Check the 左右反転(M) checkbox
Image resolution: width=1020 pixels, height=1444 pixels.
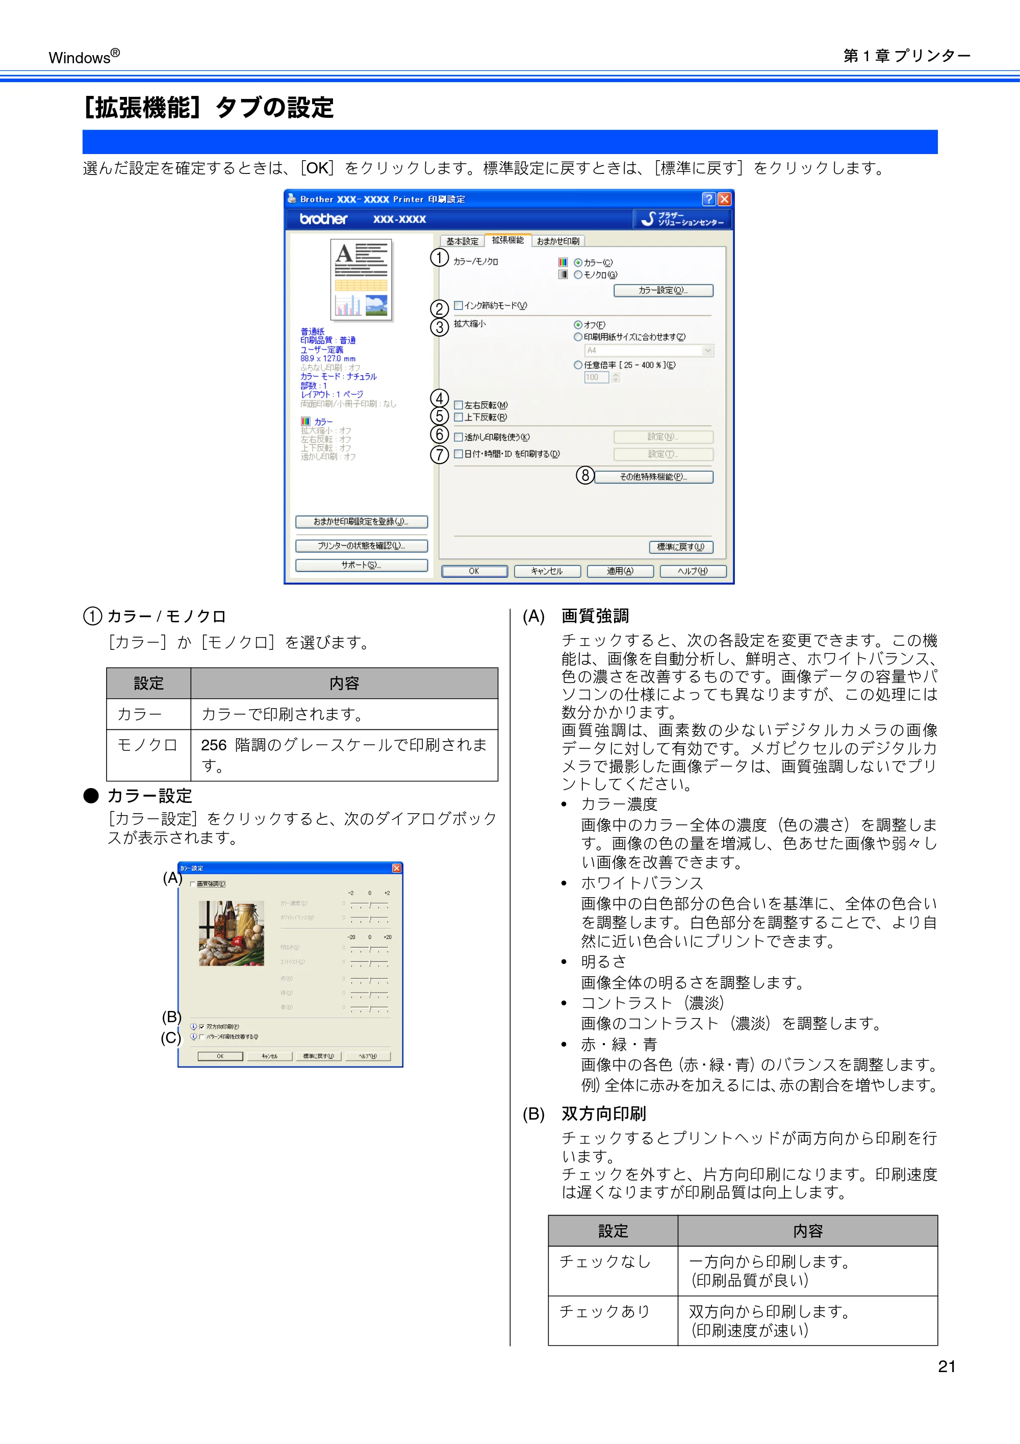click(x=458, y=405)
